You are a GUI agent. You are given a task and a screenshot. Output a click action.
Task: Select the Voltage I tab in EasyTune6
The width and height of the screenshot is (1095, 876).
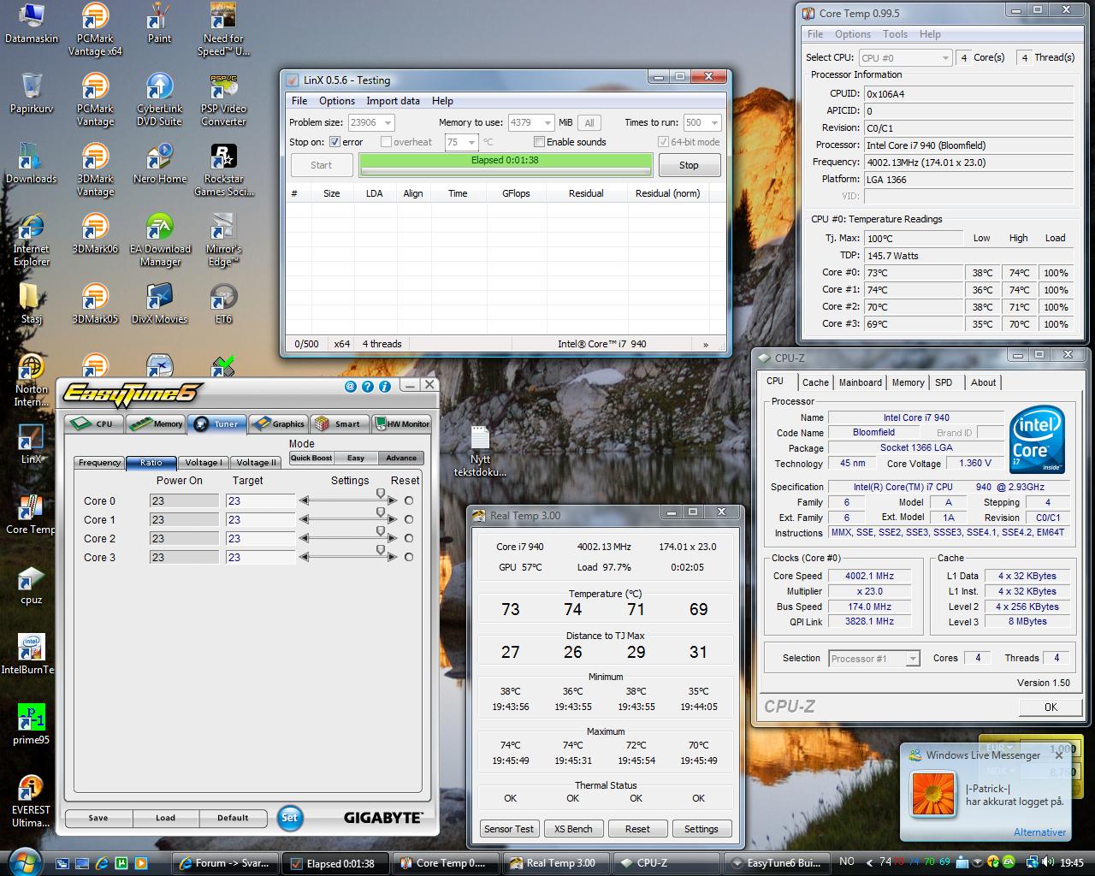tap(204, 462)
